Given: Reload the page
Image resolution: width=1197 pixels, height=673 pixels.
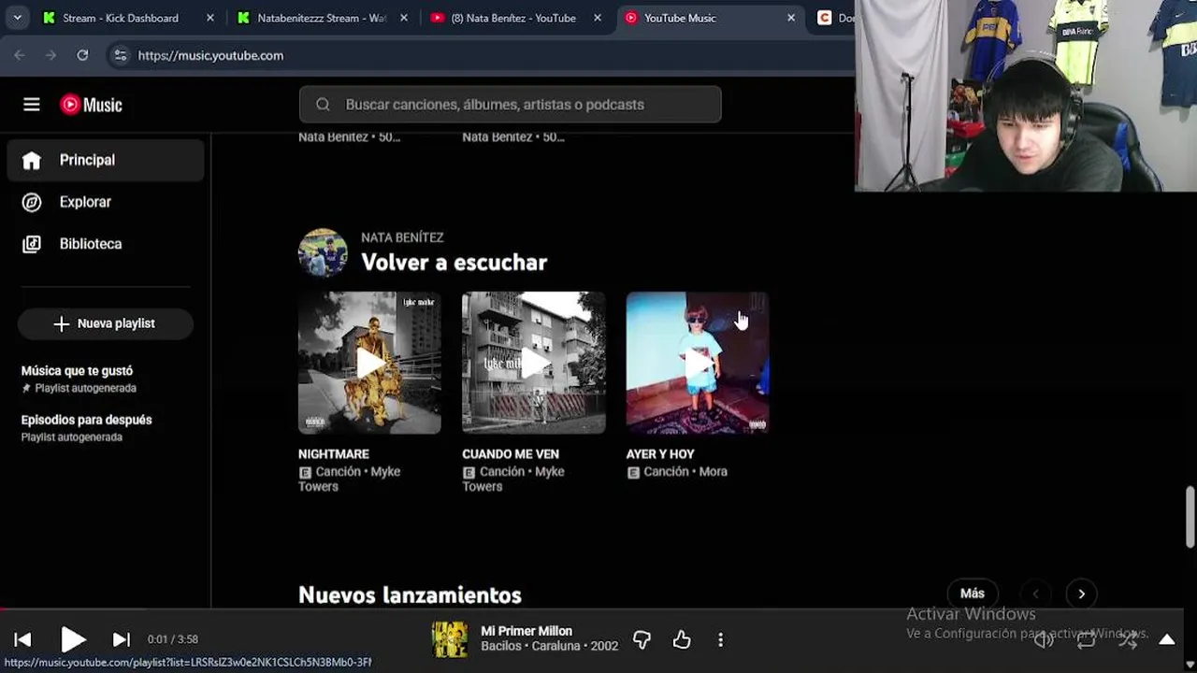Looking at the screenshot, I should pos(82,55).
